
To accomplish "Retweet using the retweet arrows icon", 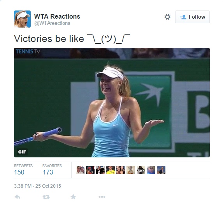I will click(46, 197).
